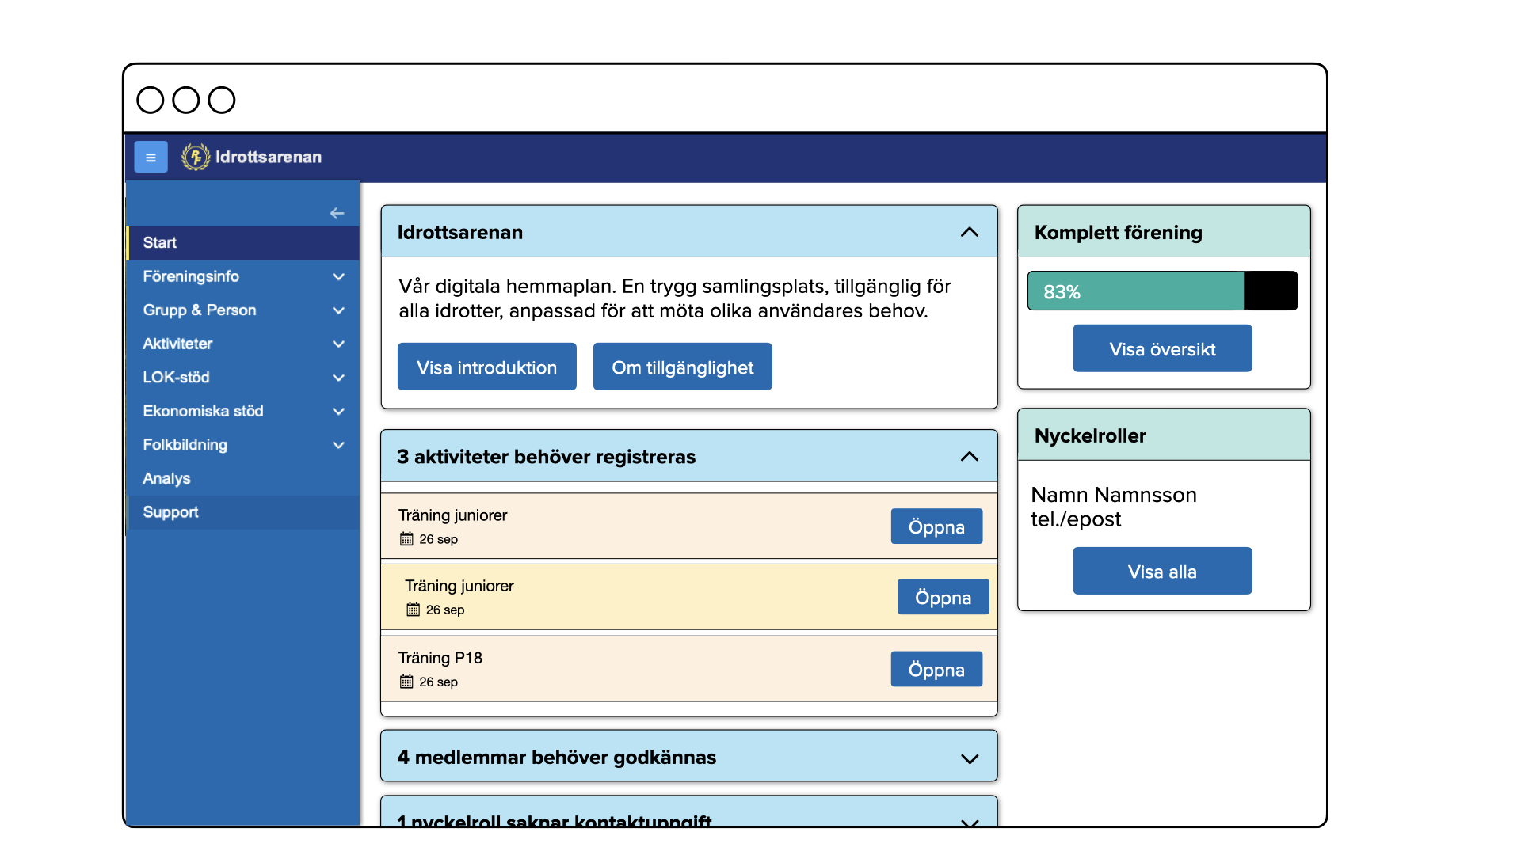Click the Idrottsarenan logo emblem
The width and height of the screenshot is (1521, 855).
pyautogui.click(x=195, y=157)
